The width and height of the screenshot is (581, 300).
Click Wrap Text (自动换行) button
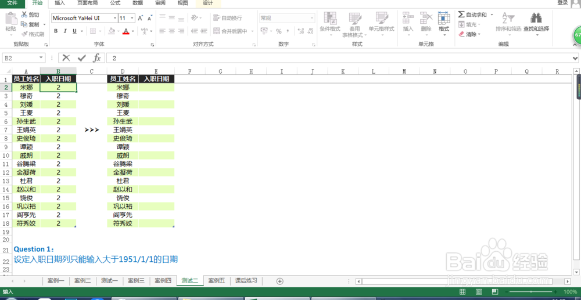click(x=228, y=18)
